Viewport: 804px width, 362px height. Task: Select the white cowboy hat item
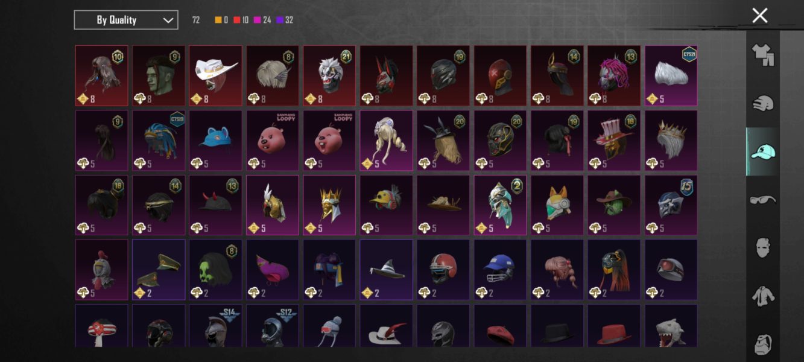[215, 76]
